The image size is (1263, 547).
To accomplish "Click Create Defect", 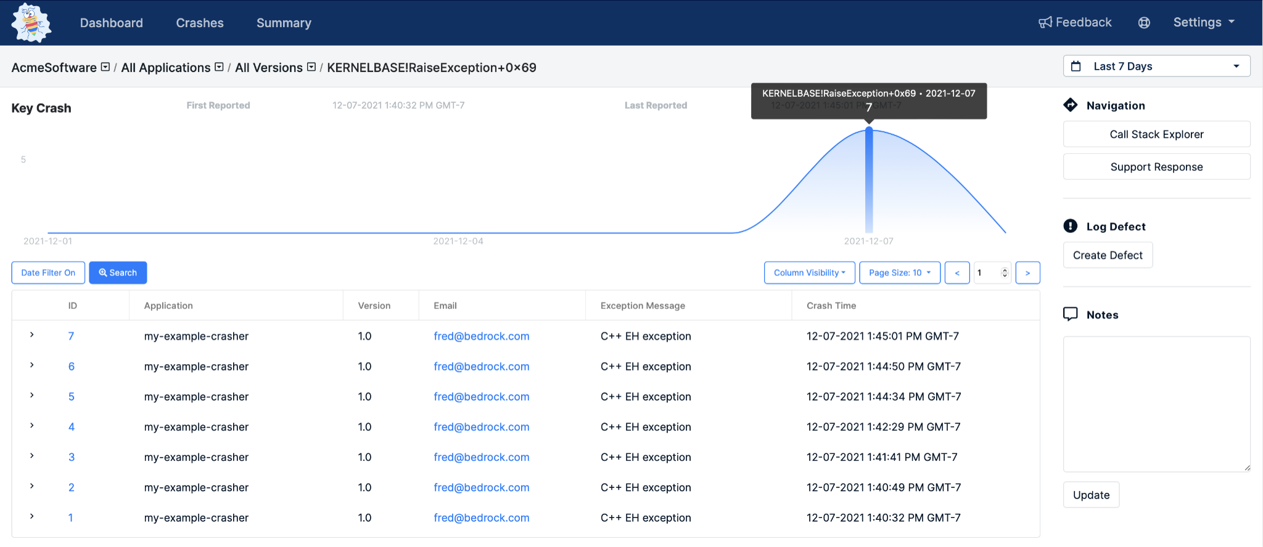I will (x=1108, y=255).
